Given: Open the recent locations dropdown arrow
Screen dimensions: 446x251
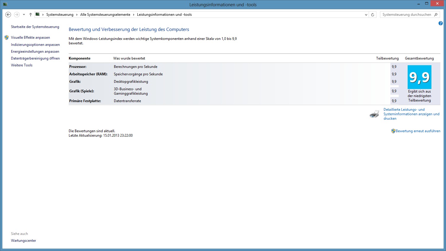Looking at the screenshot, I should (x=24, y=15).
